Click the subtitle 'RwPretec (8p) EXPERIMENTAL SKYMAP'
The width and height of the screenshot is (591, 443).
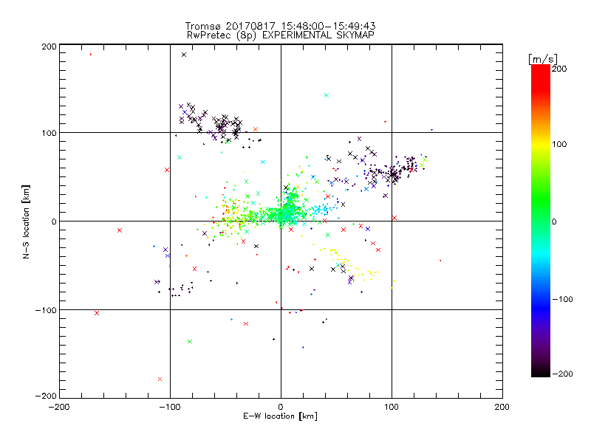click(x=281, y=35)
